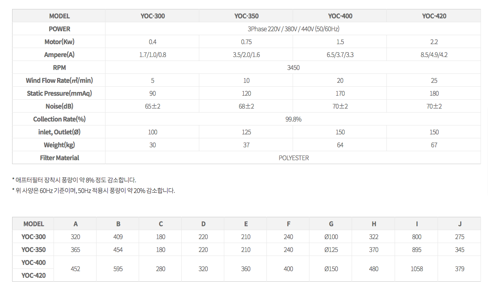The image size is (488, 286).
Task: Click the Wind Flow Rate row label
Action: [x=59, y=80]
